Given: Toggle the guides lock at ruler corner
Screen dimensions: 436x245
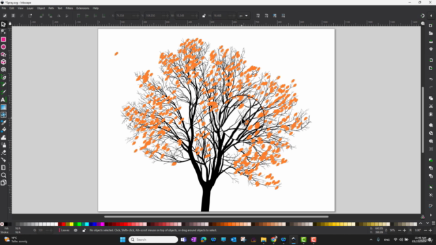Looking at the screenshot, I should 10,24.
